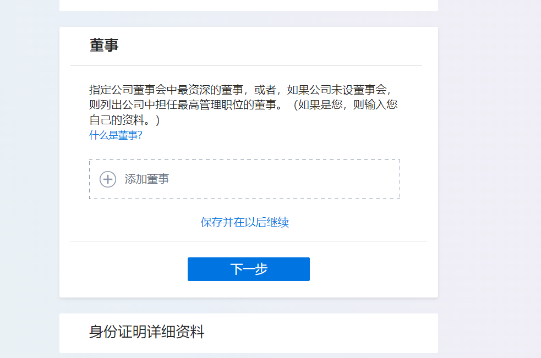Select the 董事 section heading
The width and height of the screenshot is (541, 358).
pos(104,45)
